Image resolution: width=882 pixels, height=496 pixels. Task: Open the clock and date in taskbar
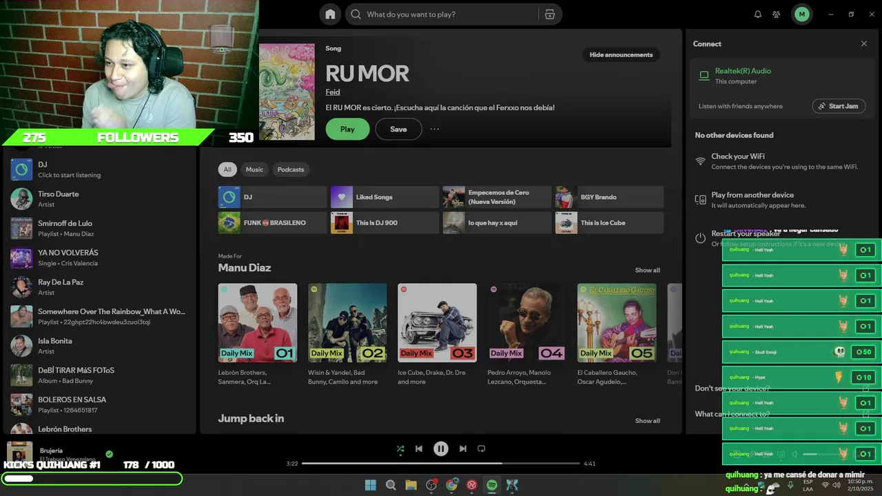tap(861, 485)
